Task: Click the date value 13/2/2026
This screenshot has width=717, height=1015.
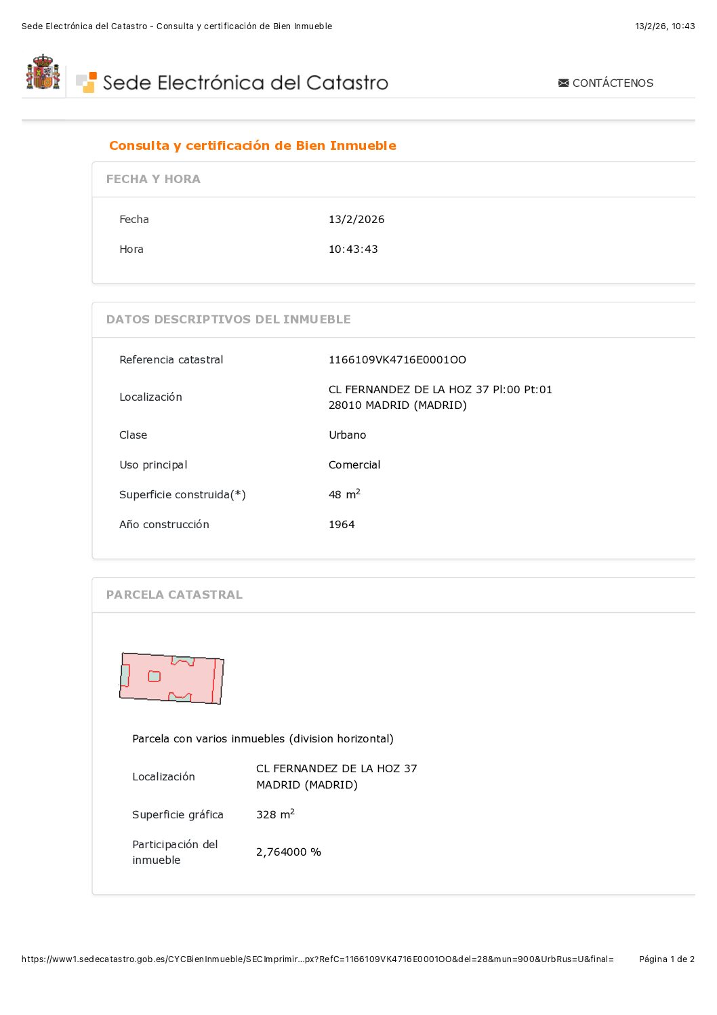Action: [356, 220]
